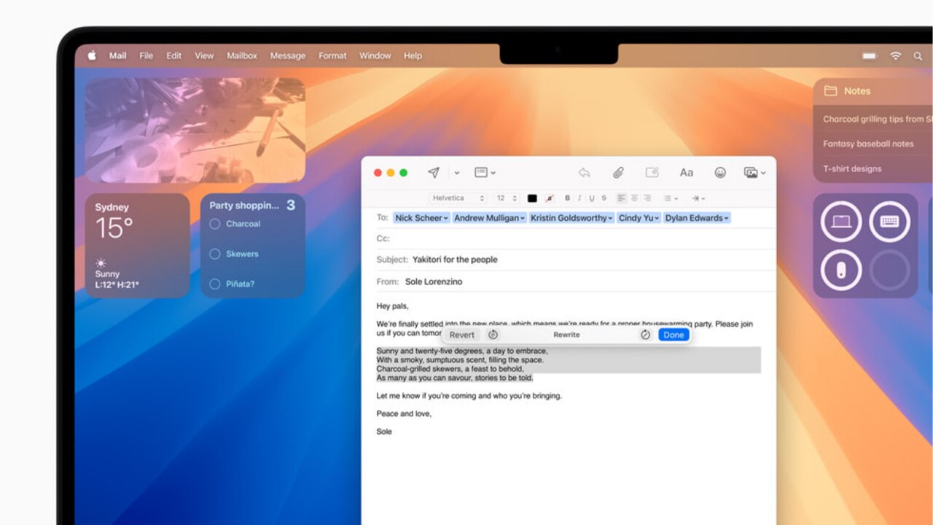933x525 pixels.
Task: Open 'Charcoal grilling tips' note
Action: tap(878, 119)
